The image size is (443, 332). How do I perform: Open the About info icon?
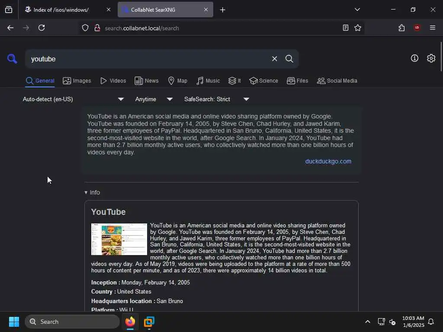point(414,58)
